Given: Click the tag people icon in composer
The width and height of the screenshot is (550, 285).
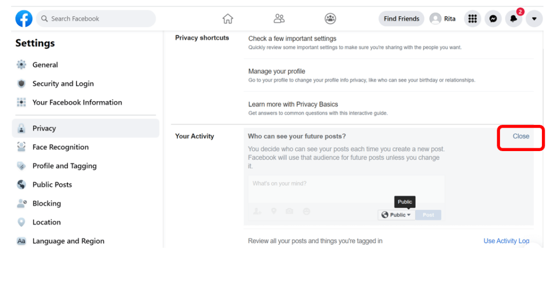Looking at the screenshot, I should [x=257, y=211].
